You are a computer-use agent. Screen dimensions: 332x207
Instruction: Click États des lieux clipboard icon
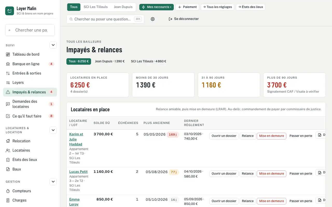click(x=8, y=160)
